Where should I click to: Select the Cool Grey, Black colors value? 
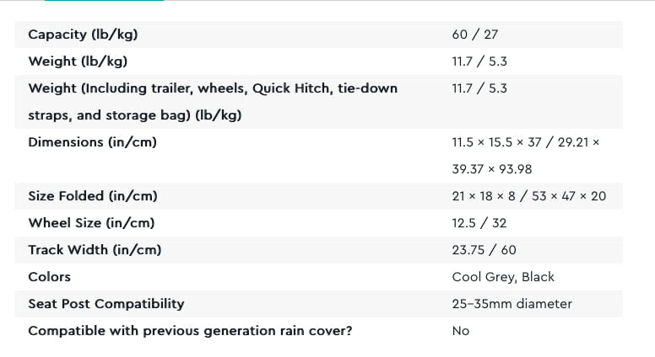pyautogui.click(x=503, y=277)
